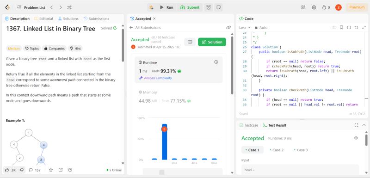The height and width of the screenshot is (178, 370).
Task: Expand the Topics tag section
Action: coord(32,49)
